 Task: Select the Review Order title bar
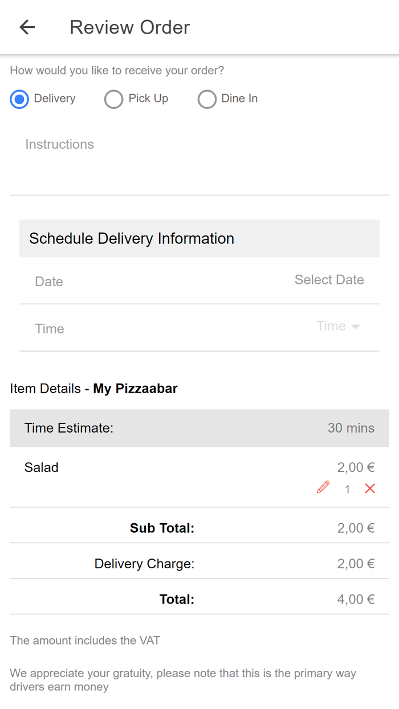coord(129,27)
